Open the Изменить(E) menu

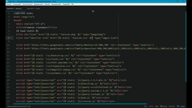click(x=17, y=4)
